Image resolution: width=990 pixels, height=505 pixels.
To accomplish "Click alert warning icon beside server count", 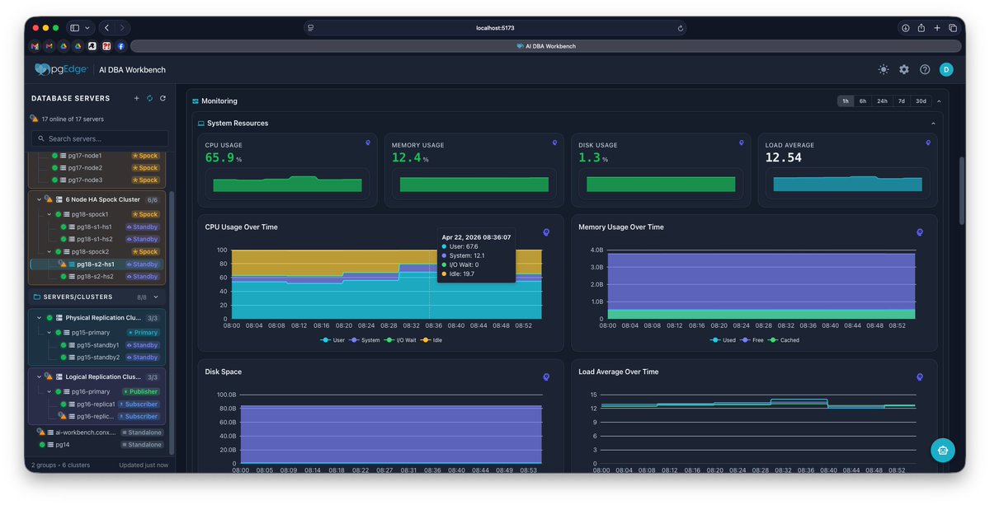I will (x=35, y=119).
